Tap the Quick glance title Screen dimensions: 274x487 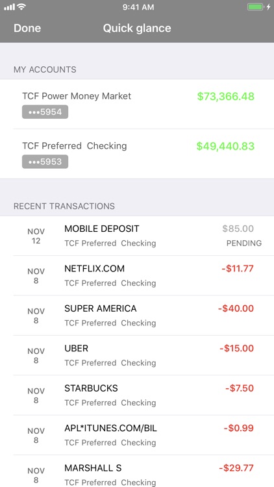tap(137, 29)
